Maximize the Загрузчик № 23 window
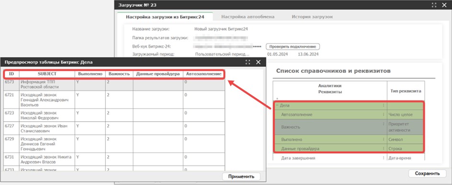 point(434,5)
